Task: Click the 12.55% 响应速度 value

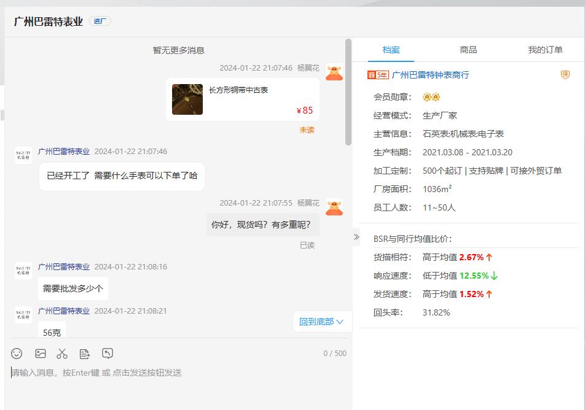Action: tap(474, 276)
